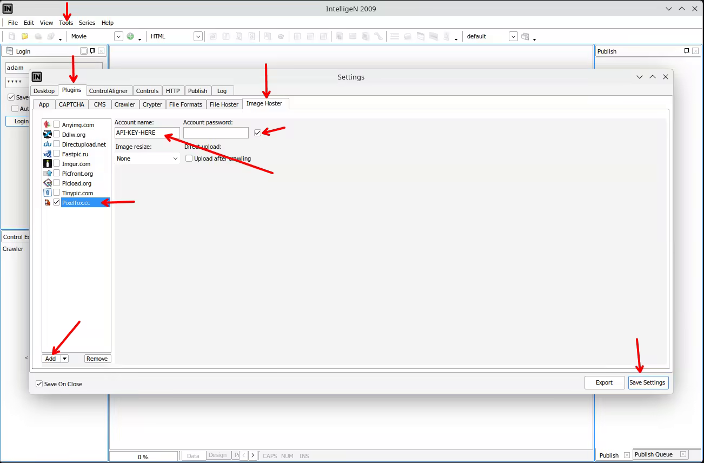Switch to the File Hoster tab
This screenshot has height=463, width=704.
click(x=224, y=104)
